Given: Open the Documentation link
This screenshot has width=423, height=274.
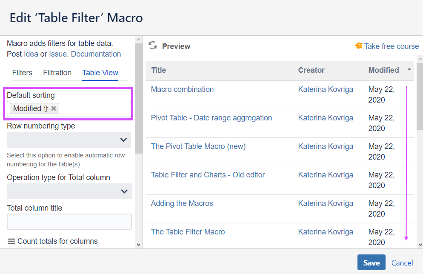Looking at the screenshot, I should click(x=96, y=54).
